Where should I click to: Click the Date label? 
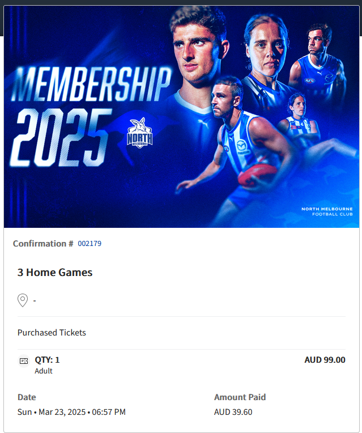(27, 397)
